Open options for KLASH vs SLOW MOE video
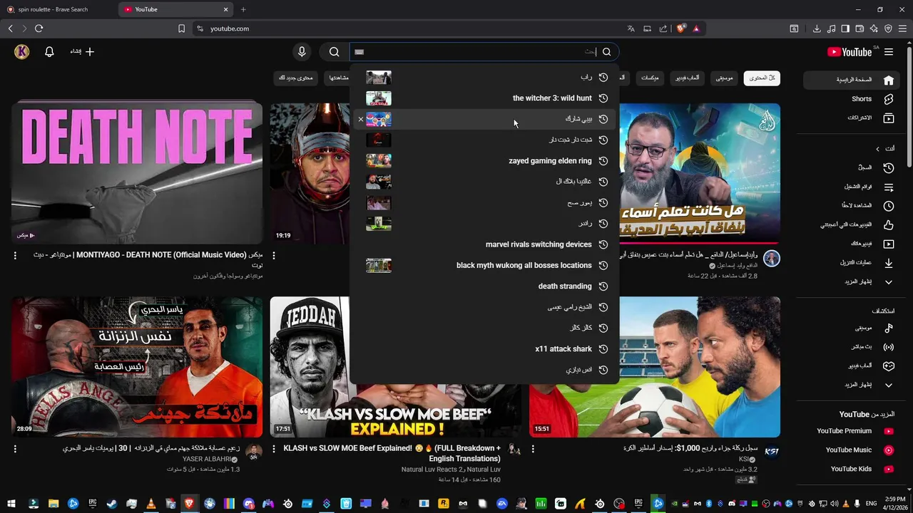The image size is (913, 513). (274, 449)
